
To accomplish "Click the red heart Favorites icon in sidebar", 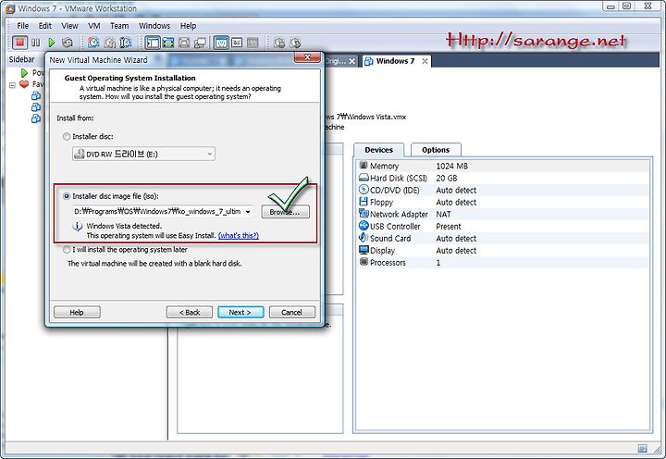I will (x=24, y=84).
